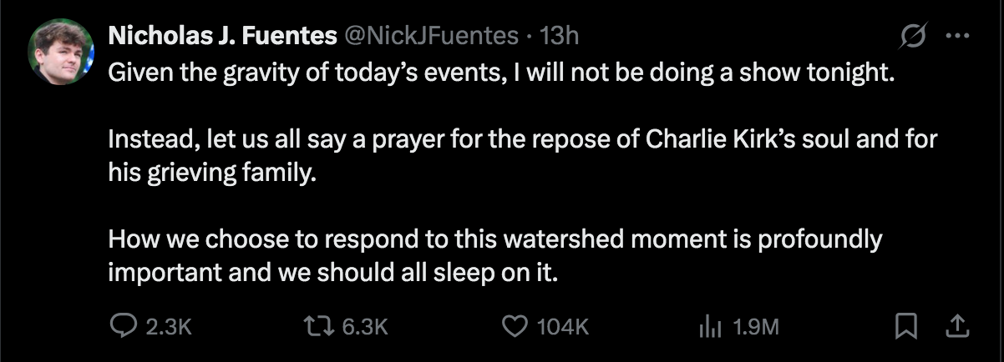Click the 1.9M views count
Image resolution: width=1004 pixels, height=362 pixels.
756,327
